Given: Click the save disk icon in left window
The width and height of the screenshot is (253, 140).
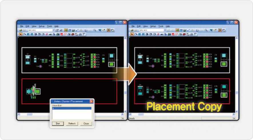Looking at the screenshot, I should pyautogui.click(x=24, y=30).
